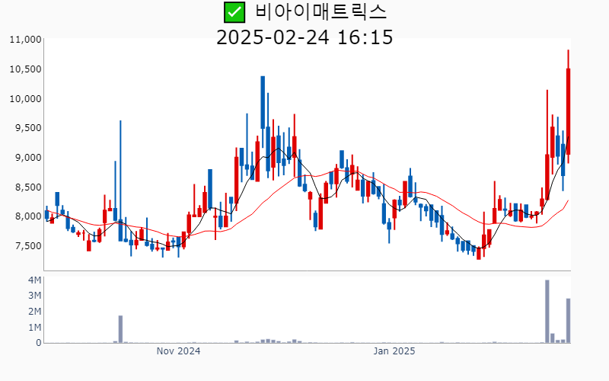The height and width of the screenshot is (381, 609).
Task: Click the 10,500 price axis label
Action: (x=26, y=69)
